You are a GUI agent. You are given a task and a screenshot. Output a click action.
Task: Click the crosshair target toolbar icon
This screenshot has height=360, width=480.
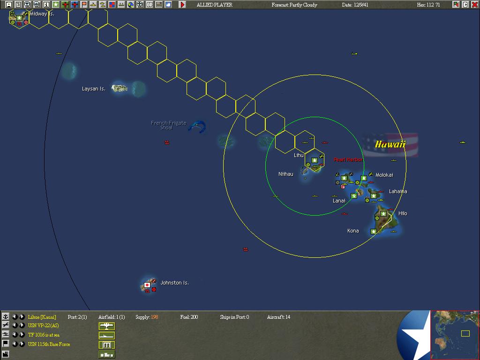140,5
